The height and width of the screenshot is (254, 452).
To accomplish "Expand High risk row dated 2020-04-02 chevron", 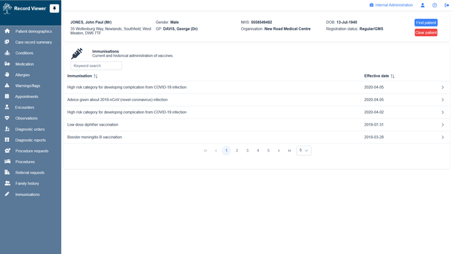I will 443,112.
